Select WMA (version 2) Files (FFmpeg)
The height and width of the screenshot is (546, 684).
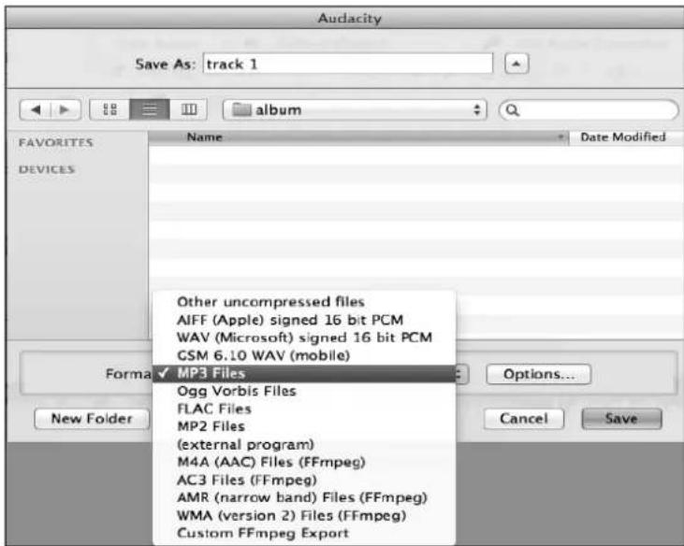click(x=304, y=515)
